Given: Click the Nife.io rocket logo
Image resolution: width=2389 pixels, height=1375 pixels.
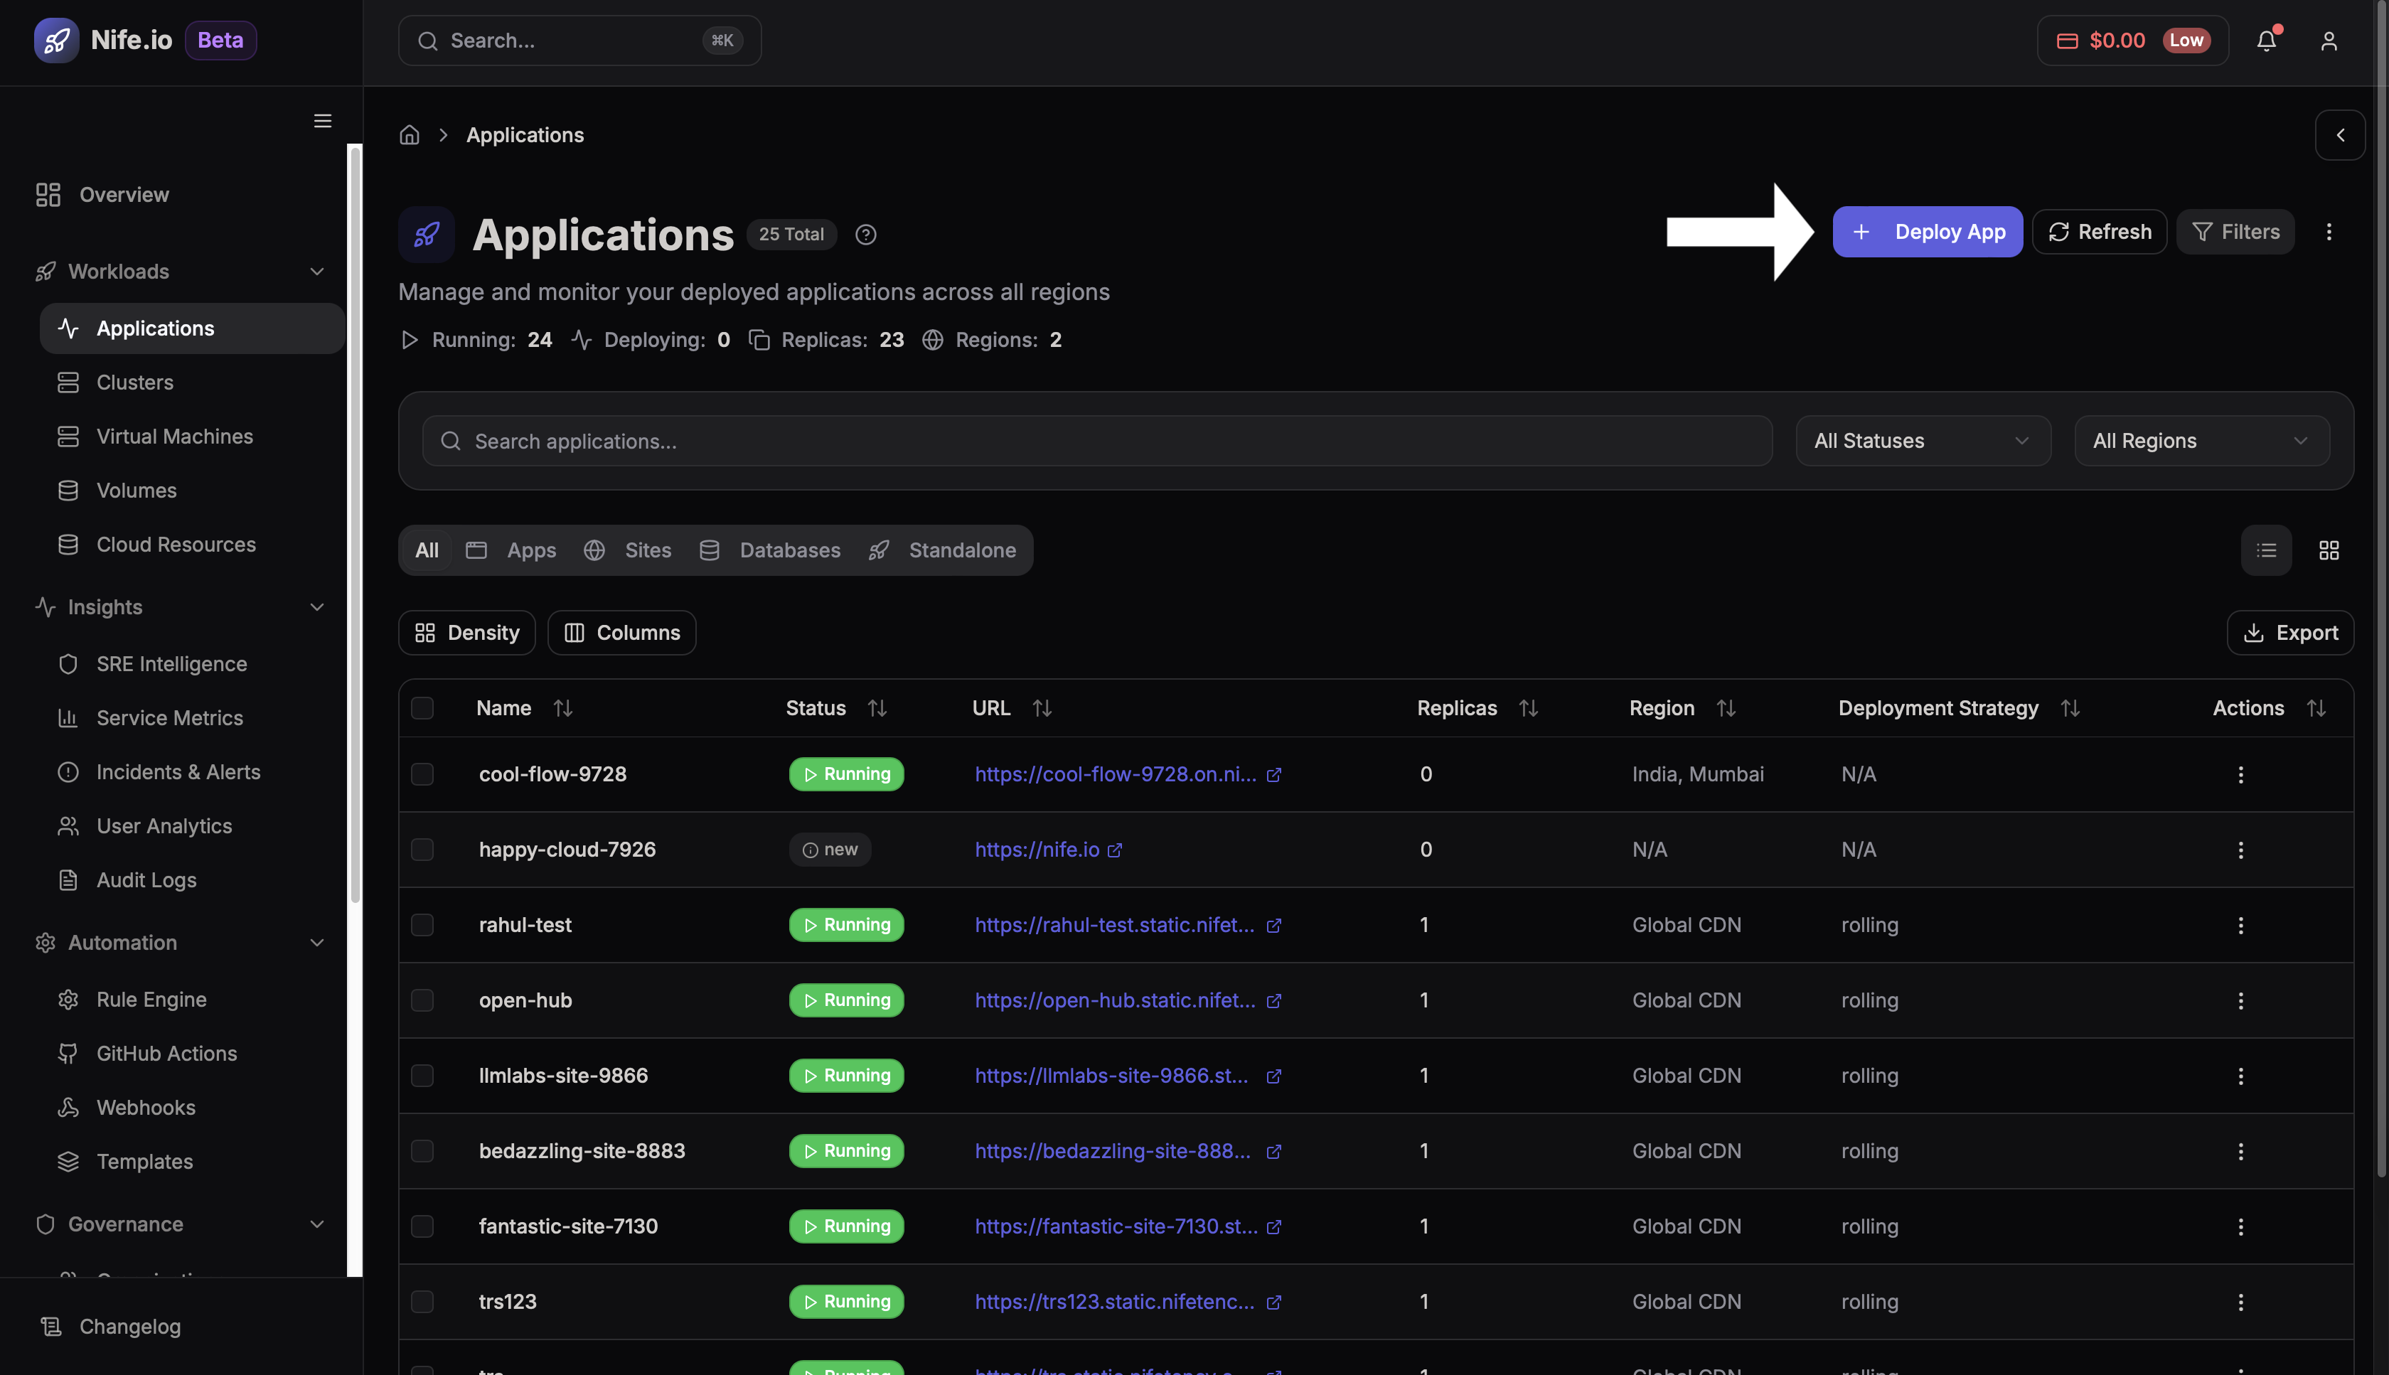Looking at the screenshot, I should (57, 40).
